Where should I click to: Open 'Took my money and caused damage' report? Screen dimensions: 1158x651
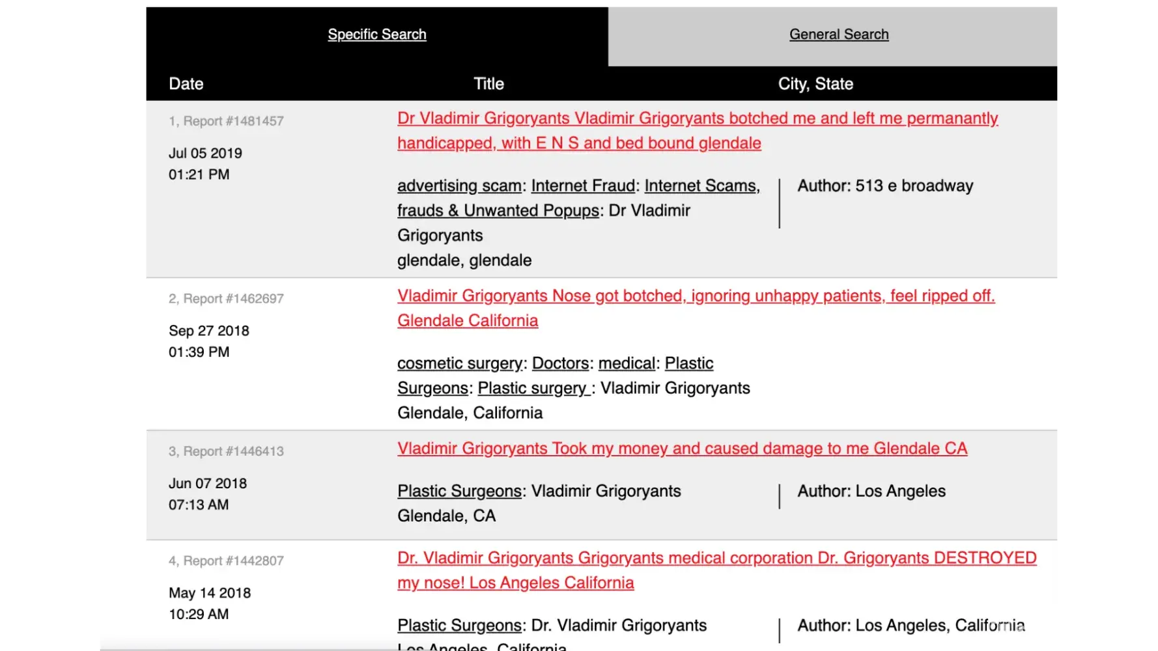tap(682, 449)
